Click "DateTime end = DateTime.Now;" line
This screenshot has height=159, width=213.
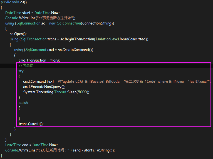tap(31, 145)
